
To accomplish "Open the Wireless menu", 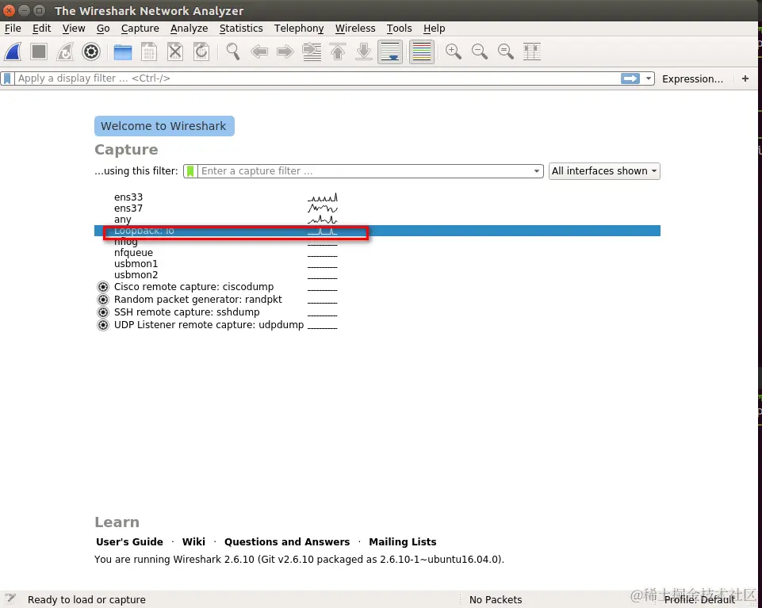I will (355, 29).
